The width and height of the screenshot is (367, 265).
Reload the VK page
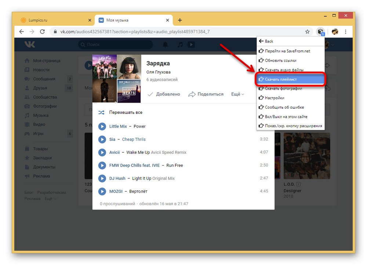42,32
